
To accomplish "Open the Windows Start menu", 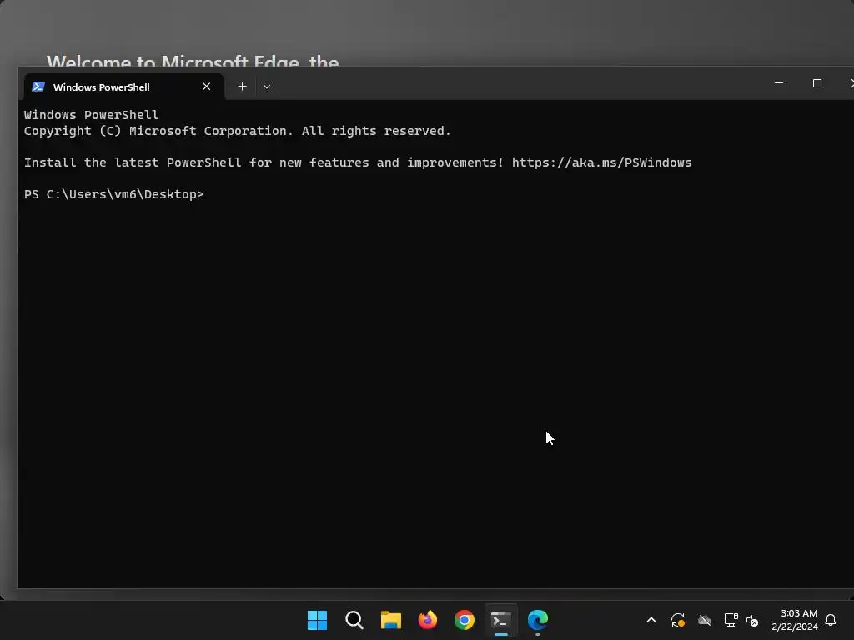I will 317,620.
